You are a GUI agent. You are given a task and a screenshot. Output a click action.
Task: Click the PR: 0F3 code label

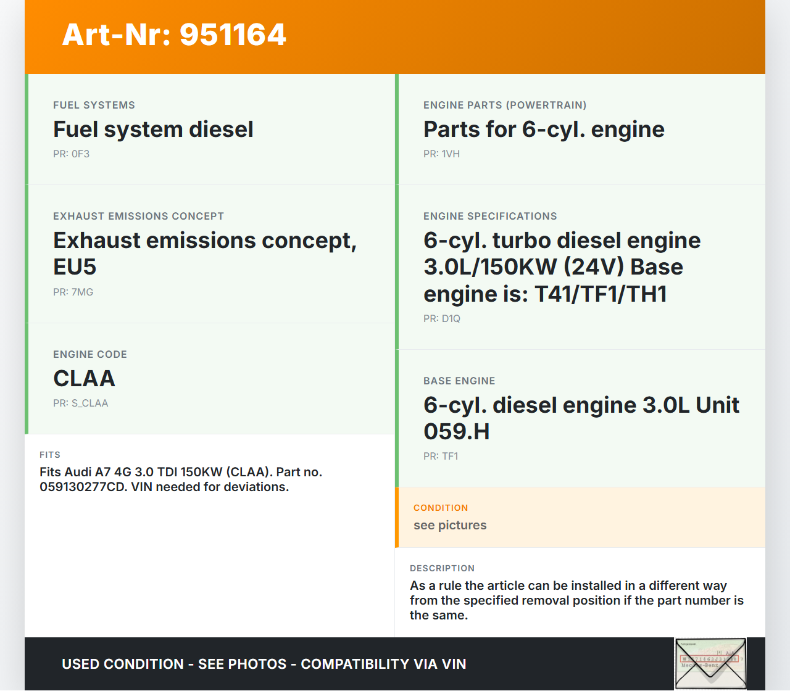click(71, 154)
